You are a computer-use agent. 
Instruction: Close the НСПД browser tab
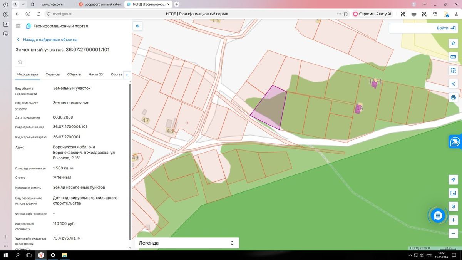pyautogui.click(x=169, y=4)
